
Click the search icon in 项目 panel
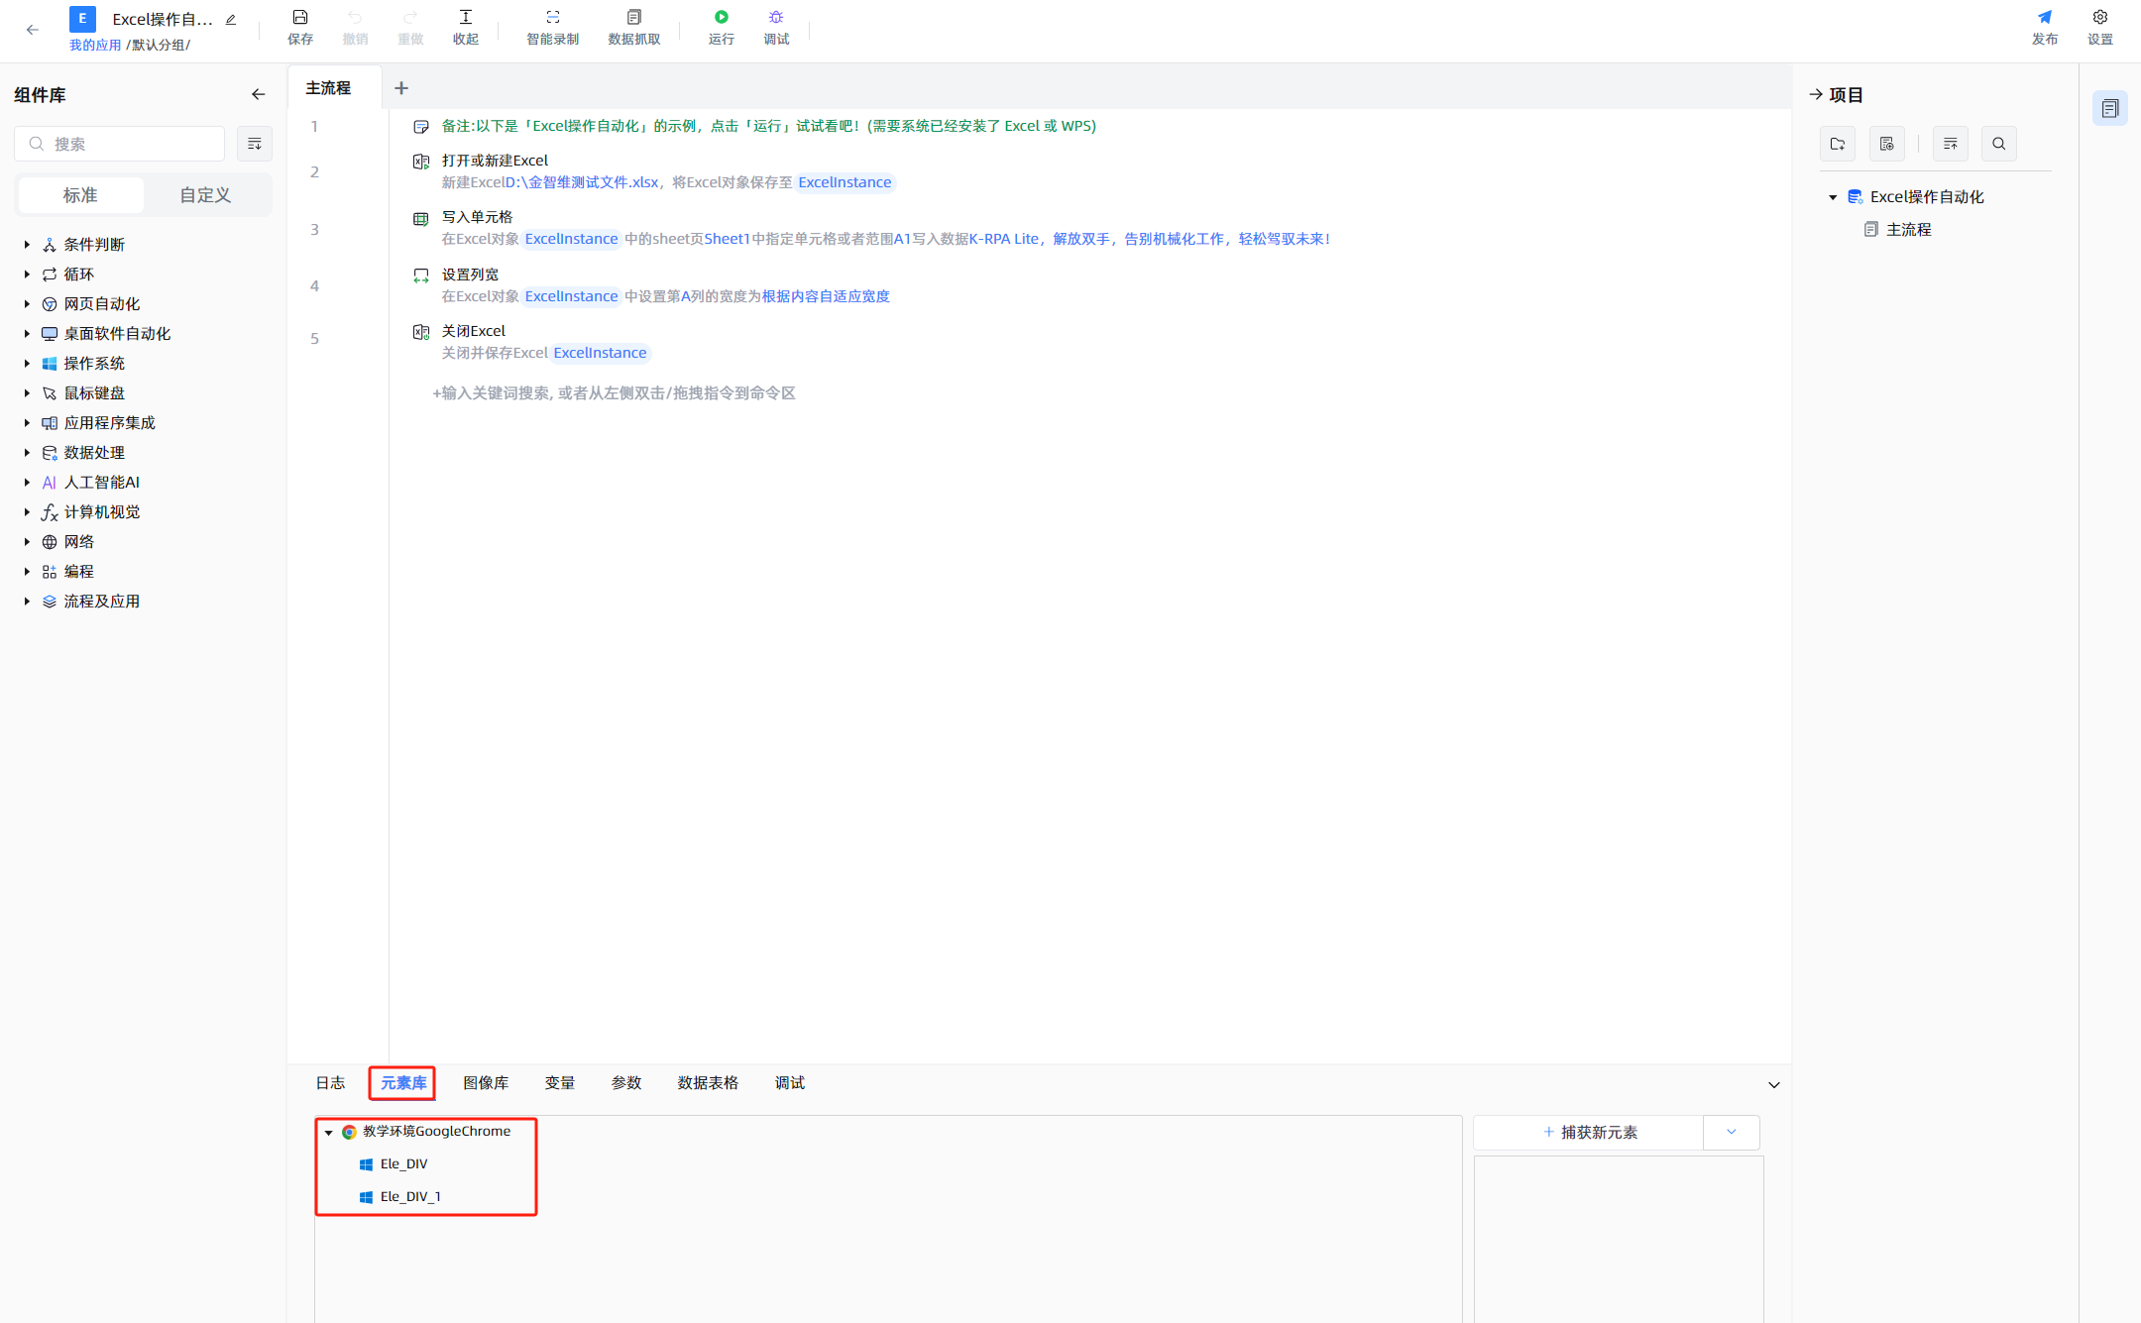point(1999,145)
